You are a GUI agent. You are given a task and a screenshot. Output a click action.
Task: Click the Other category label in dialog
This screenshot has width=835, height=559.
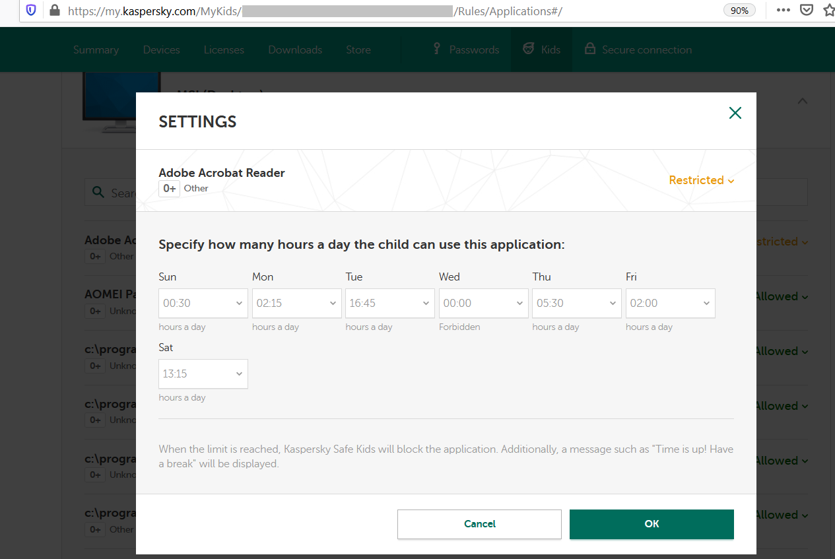[196, 189]
